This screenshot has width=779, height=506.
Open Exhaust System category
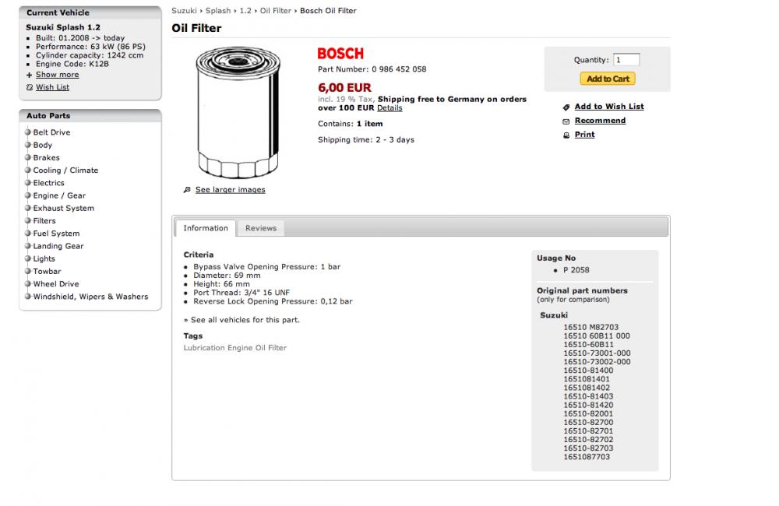tap(64, 208)
